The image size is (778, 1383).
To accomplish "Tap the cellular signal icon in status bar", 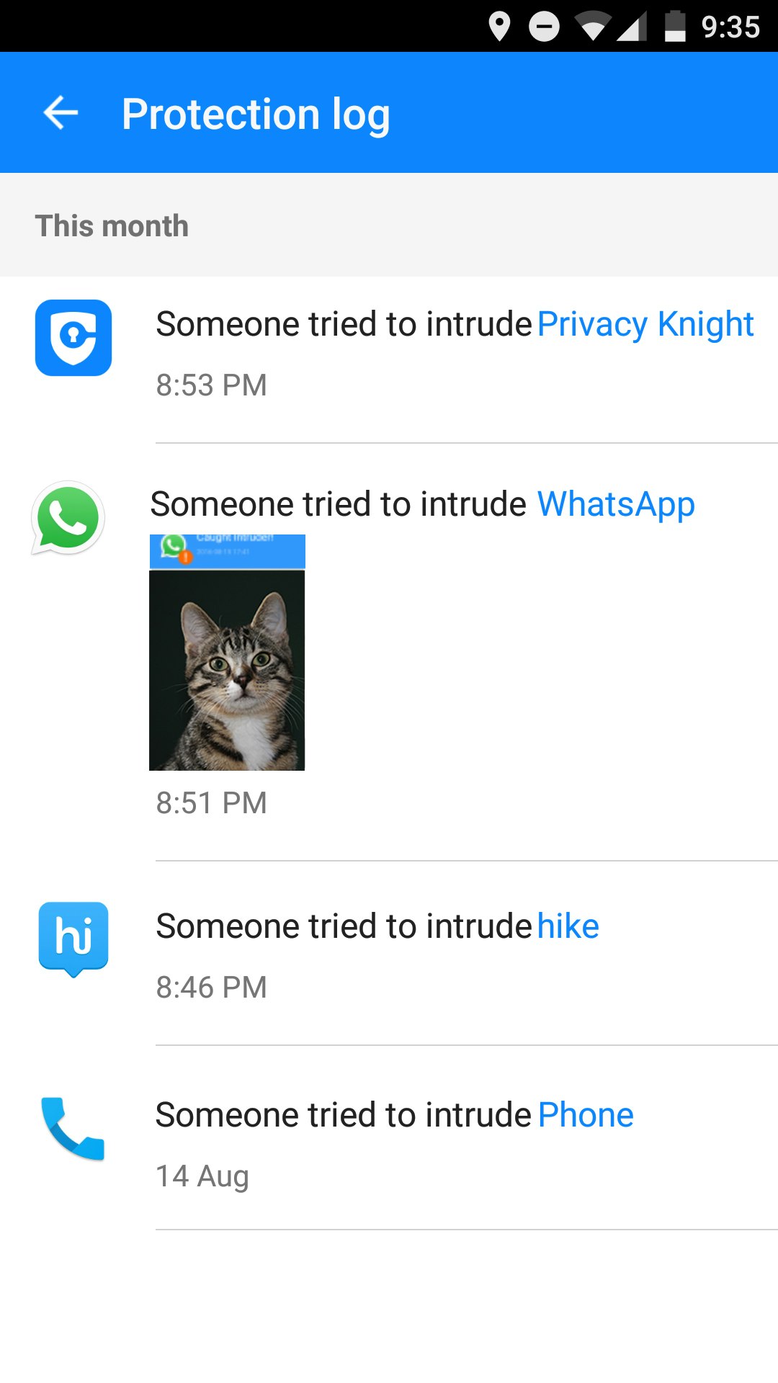I will pyautogui.click(x=630, y=26).
